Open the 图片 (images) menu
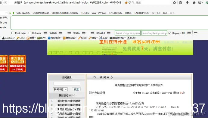This screenshot has width=208, height=118. 42,38
